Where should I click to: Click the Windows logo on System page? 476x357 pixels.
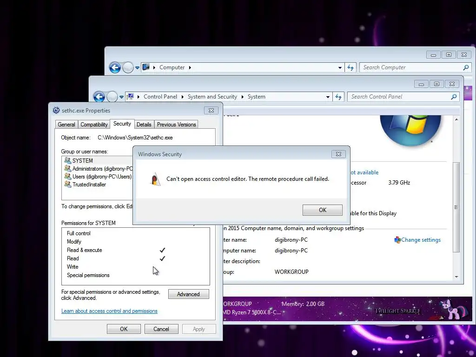[x=410, y=130]
